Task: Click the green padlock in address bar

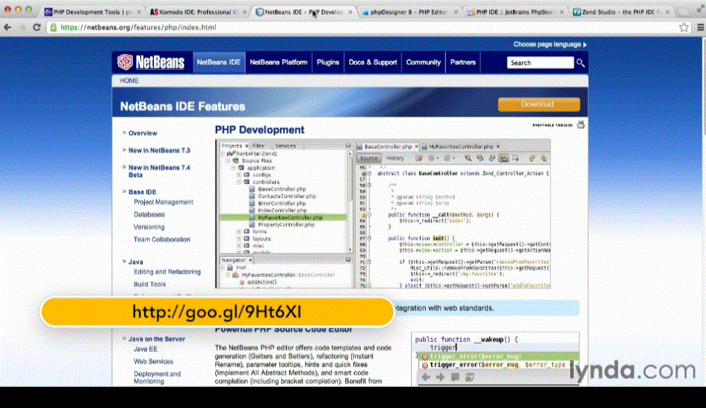Action: pyautogui.click(x=54, y=28)
